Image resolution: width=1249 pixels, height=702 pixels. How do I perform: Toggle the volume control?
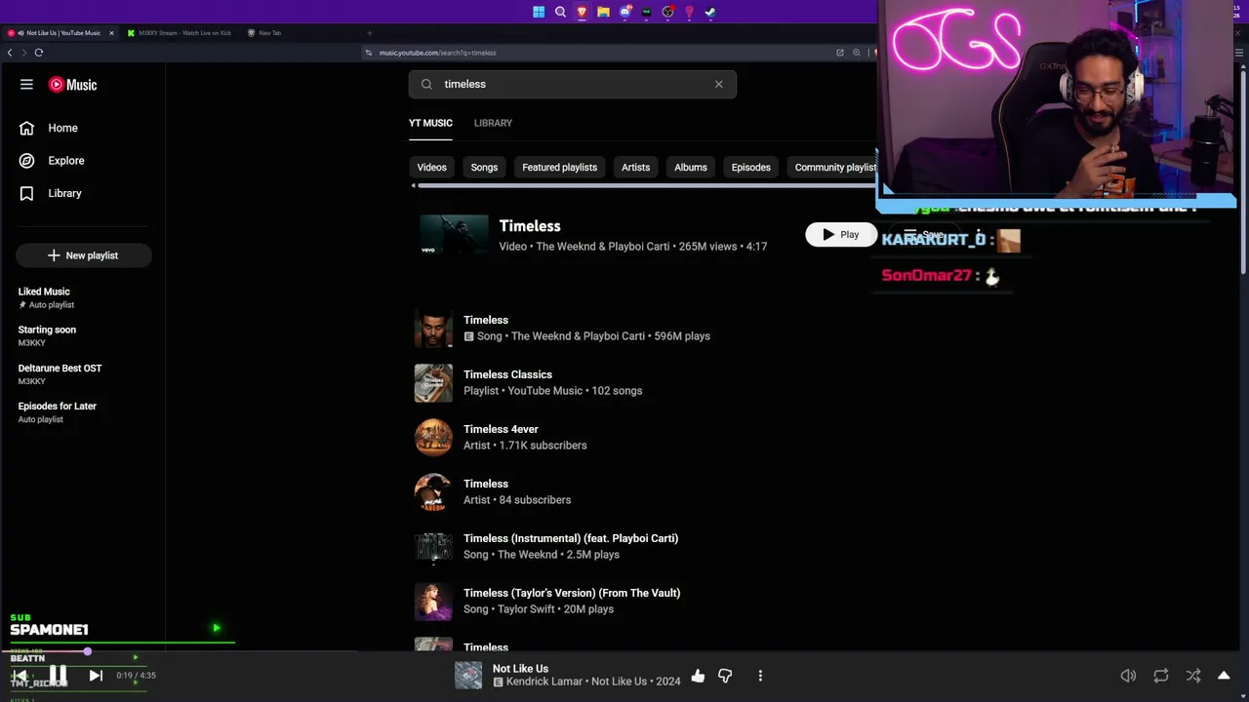1128,676
